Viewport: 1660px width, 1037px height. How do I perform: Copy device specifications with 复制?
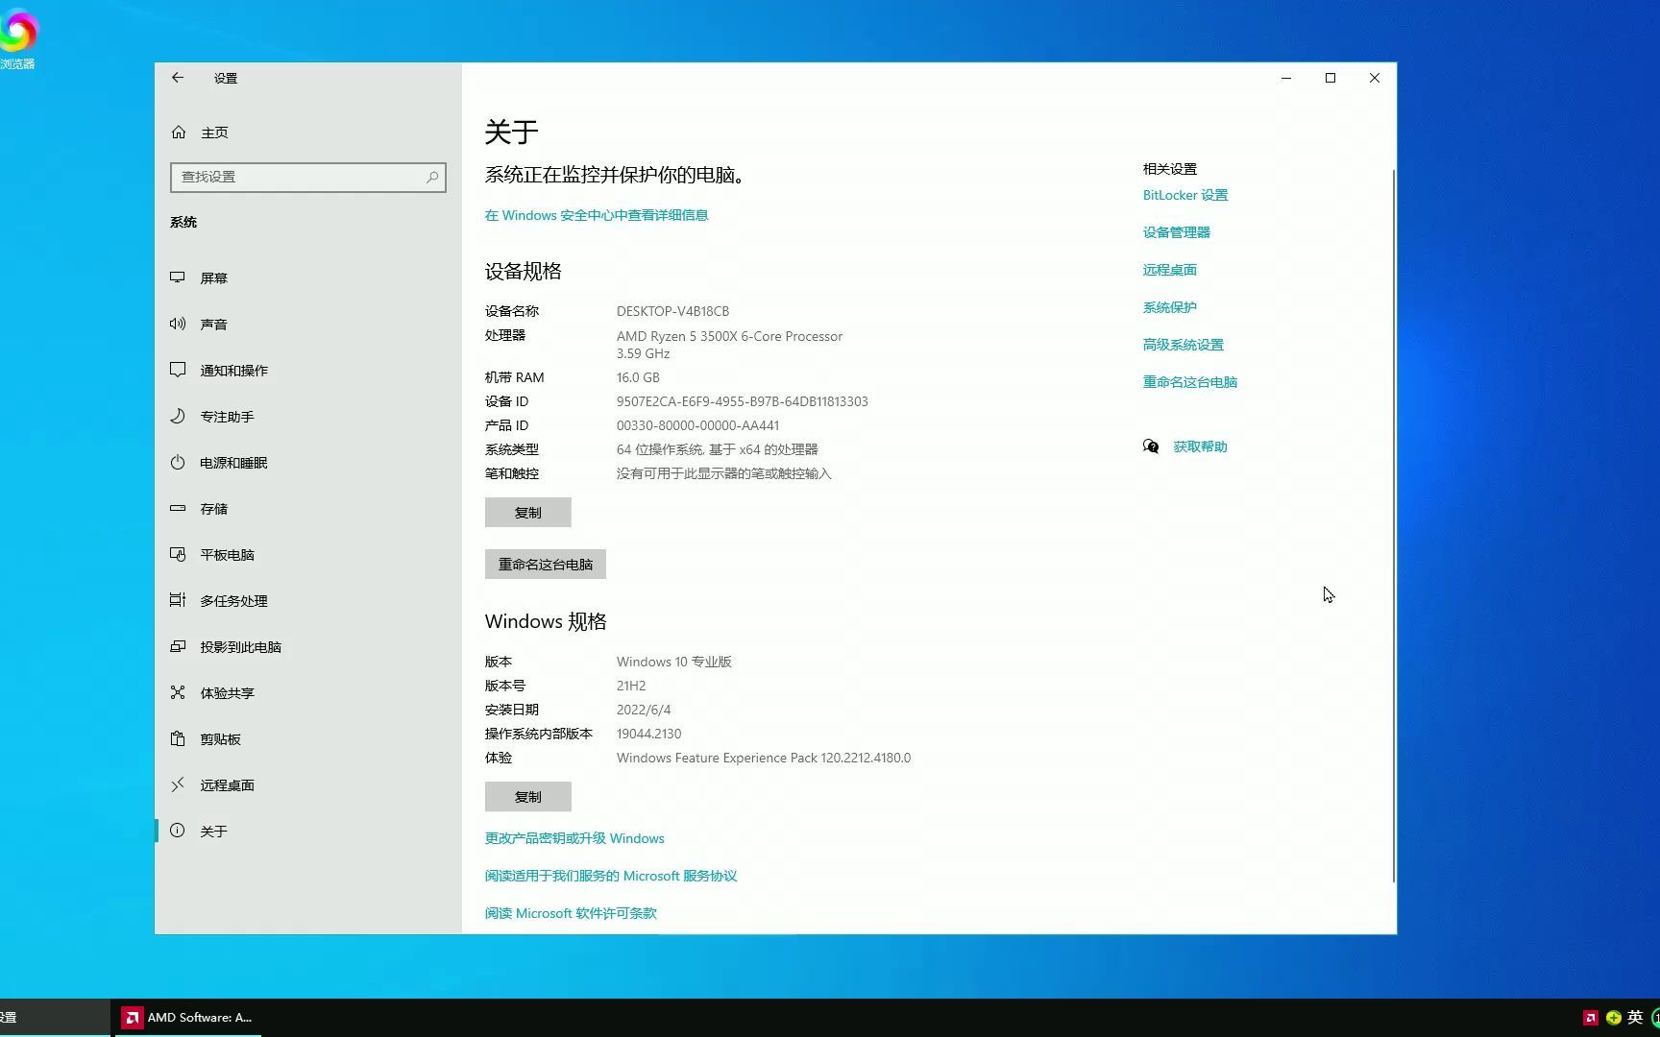click(x=528, y=512)
